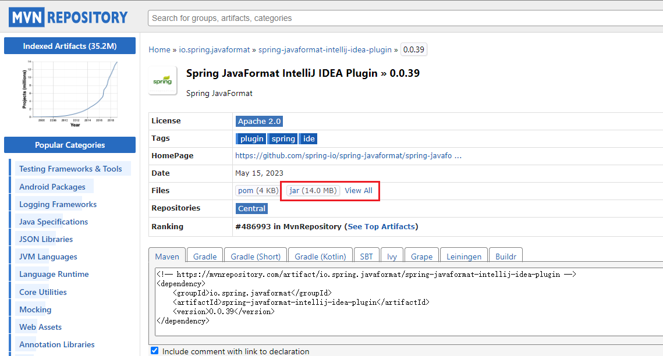Image resolution: width=663 pixels, height=356 pixels.
Task: Open Java Specifications category
Action: (x=54, y=222)
